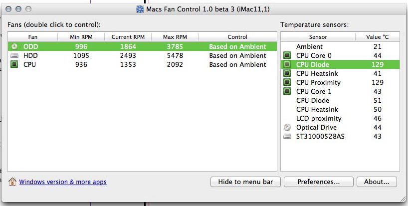Click the CPU Core 1 chip icon
The height and width of the screenshot is (206, 408).
click(287, 91)
